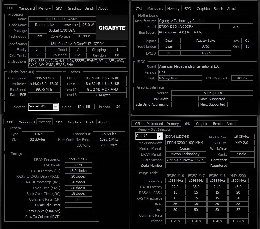
Task: Click the 0.384 V core voltage value
Action: pos(84,36)
